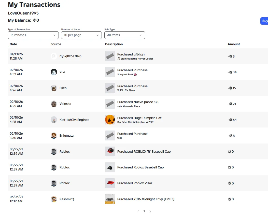
Task: Open Brainrot Battle Horror Clicker game link
Action: pyautogui.click(x=135, y=59)
